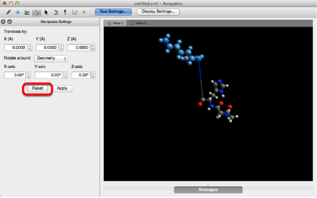Image resolution: width=317 pixels, height=198 pixels.
Task: Close the Manipulate Settings panel
Action: pos(4,22)
